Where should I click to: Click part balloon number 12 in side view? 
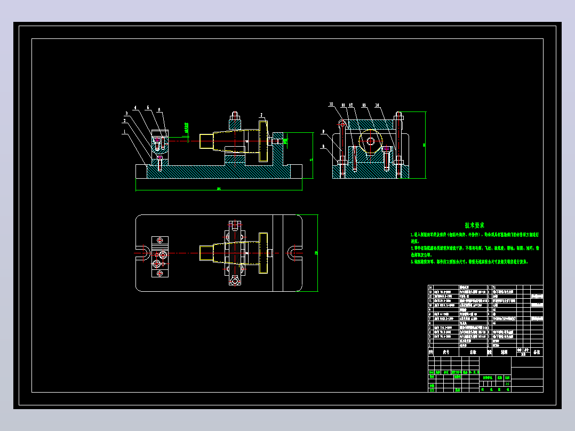click(351, 105)
